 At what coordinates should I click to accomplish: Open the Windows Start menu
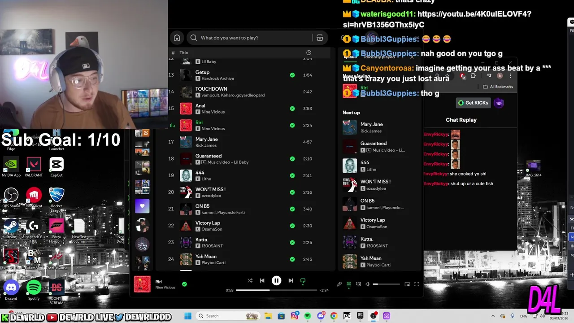tap(188, 316)
